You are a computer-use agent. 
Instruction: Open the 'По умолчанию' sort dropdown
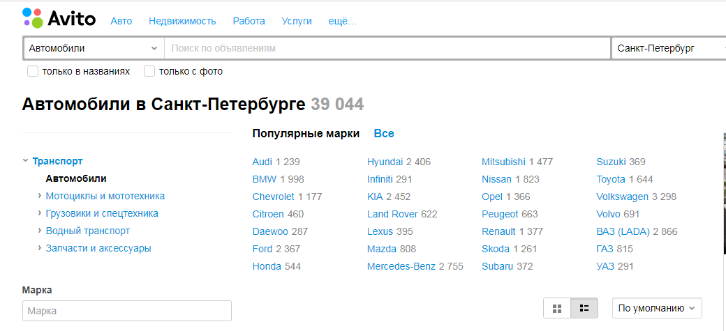pos(657,308)
